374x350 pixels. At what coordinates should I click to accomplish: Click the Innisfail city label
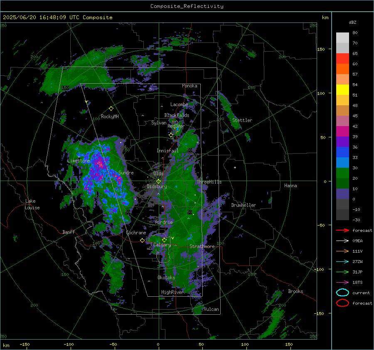coord(167,151)
